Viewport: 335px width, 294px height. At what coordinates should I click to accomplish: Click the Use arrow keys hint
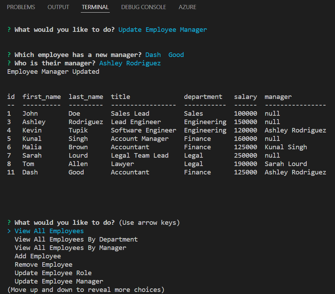coord(149,223)
